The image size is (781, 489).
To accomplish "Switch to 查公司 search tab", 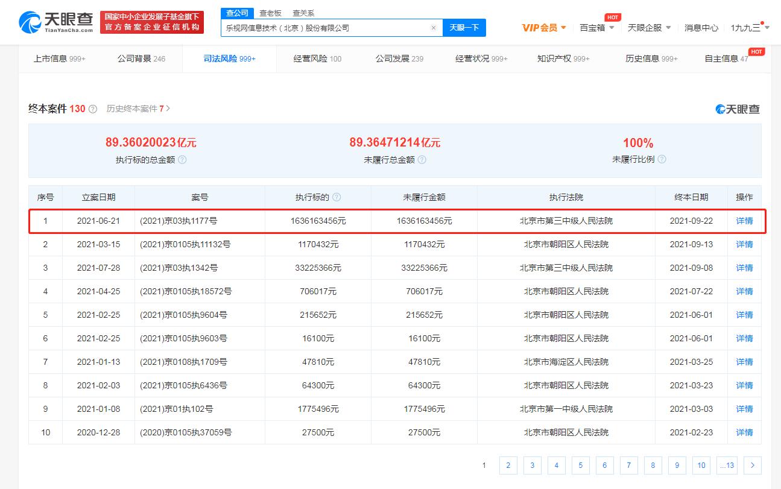I will tap(237, 13).
